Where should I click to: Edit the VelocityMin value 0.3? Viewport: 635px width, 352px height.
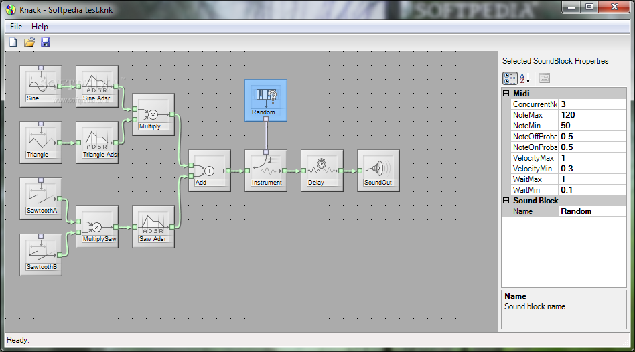pos(593,169)
